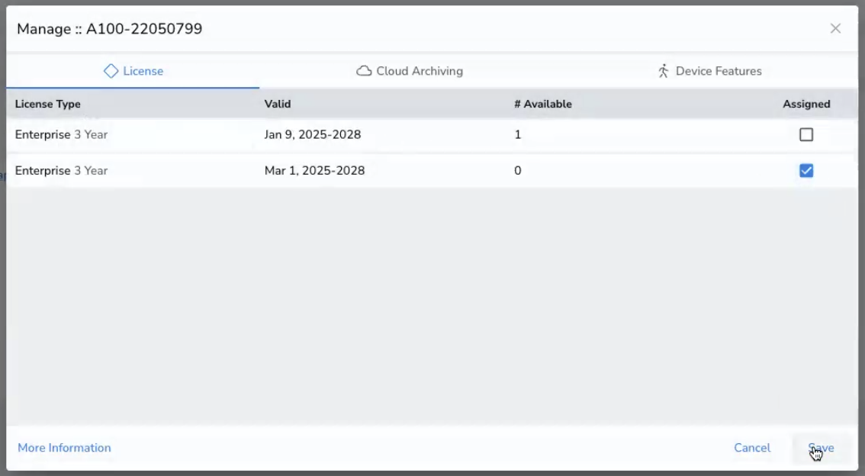Select the Jan 9, 2025-2028 validity cell
Image resolution: width=865 pixels, height=476 pixels.
[x=312, y=134]
